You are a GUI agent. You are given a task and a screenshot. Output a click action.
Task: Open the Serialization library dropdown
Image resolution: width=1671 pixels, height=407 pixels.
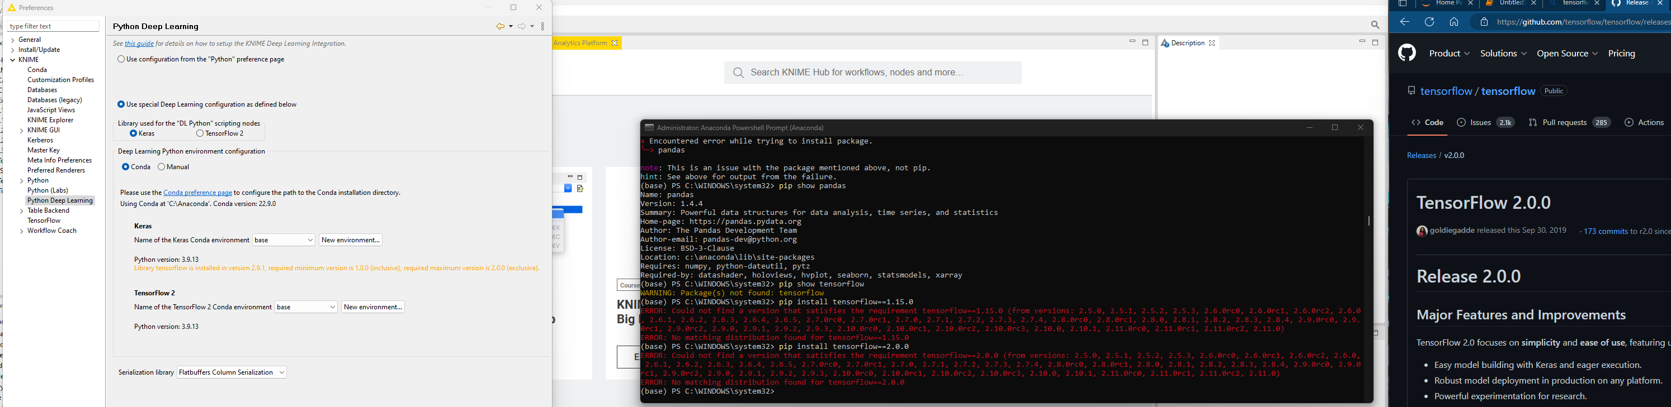(232, 372)
